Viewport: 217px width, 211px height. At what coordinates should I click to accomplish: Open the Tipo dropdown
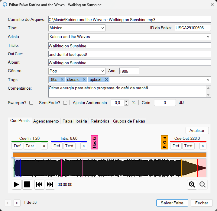(x=77, y=28)
